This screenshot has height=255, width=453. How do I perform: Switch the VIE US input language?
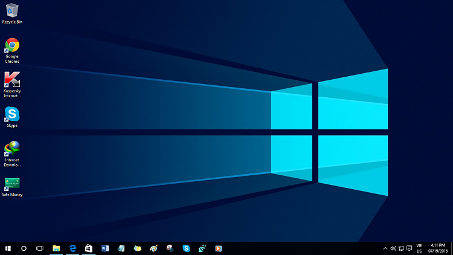tap(419, 248)
